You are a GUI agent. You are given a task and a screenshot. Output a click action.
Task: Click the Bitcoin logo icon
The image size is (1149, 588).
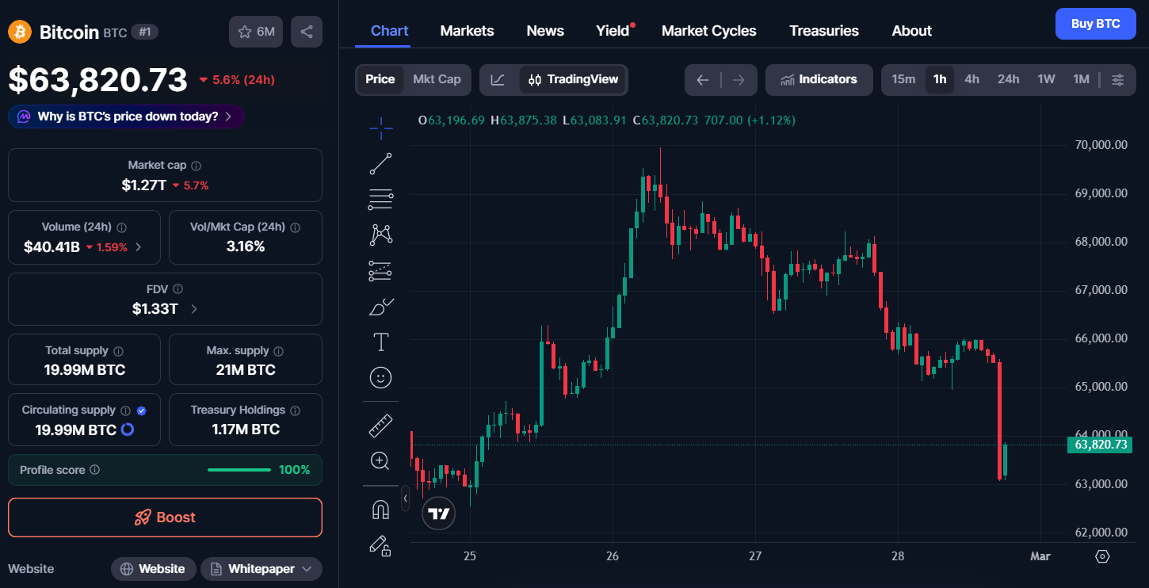tap(20, 32)
